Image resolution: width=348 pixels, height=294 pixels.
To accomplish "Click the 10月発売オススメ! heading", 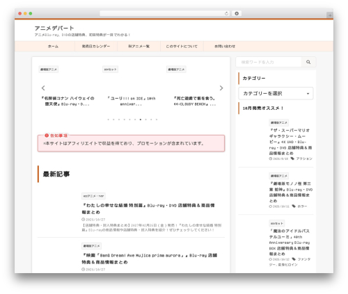I will [263, 108].
